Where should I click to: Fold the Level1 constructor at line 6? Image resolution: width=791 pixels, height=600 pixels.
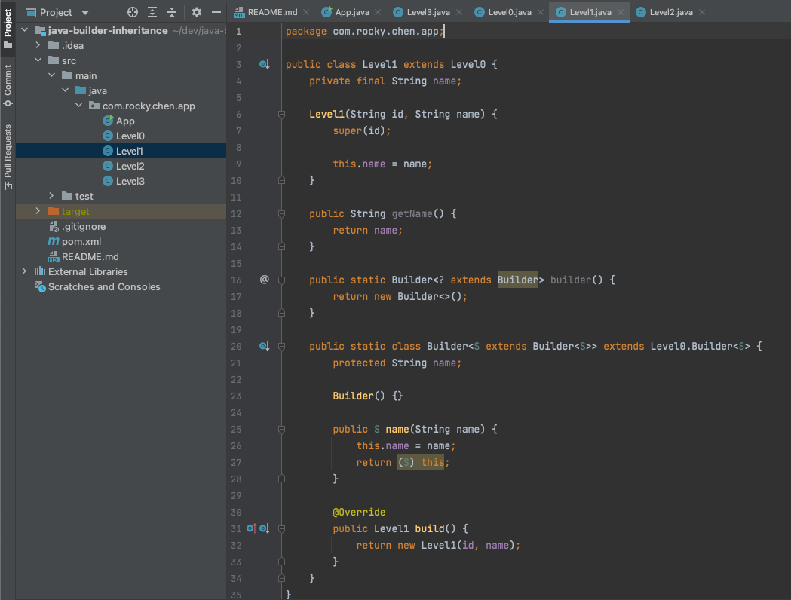tap(281, 115)
